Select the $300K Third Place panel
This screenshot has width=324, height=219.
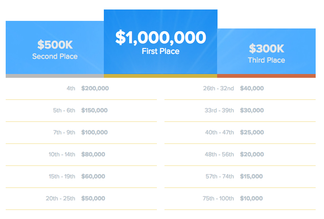(266, 51)
